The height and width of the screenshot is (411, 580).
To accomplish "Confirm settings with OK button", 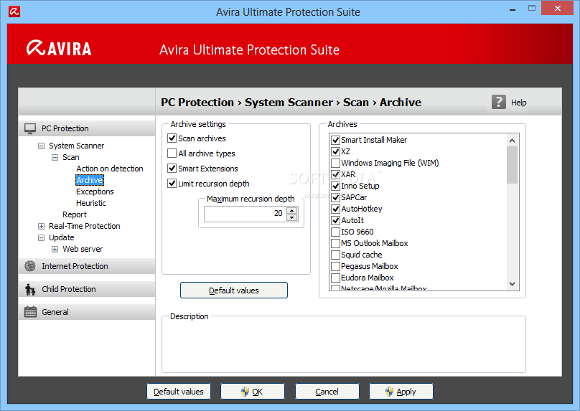I will tap(253, 392).
